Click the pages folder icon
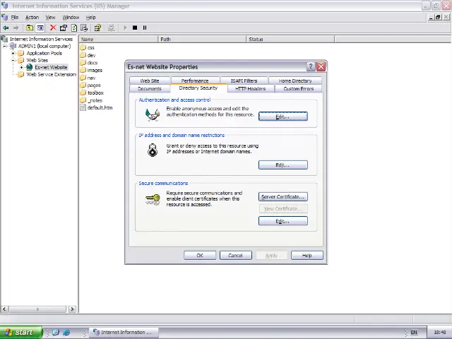This screenshot has height=339, width=452. 83,85
